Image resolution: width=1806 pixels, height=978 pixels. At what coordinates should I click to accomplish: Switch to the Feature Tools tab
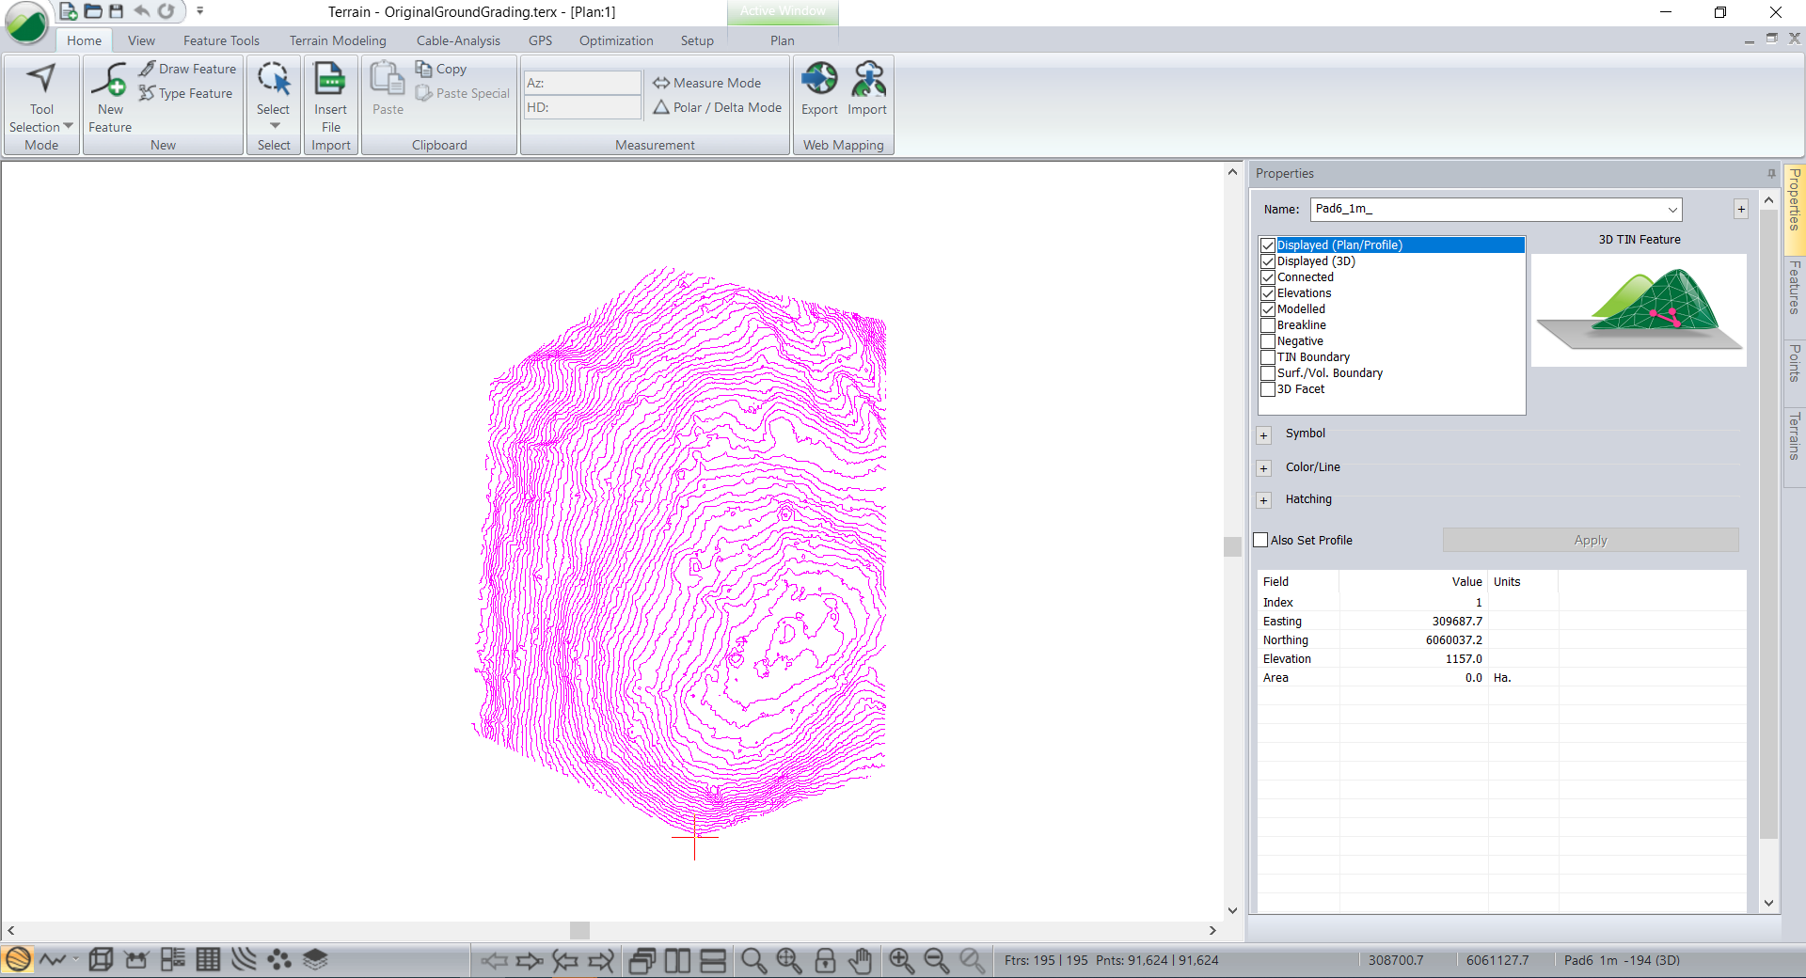(221, 40)
